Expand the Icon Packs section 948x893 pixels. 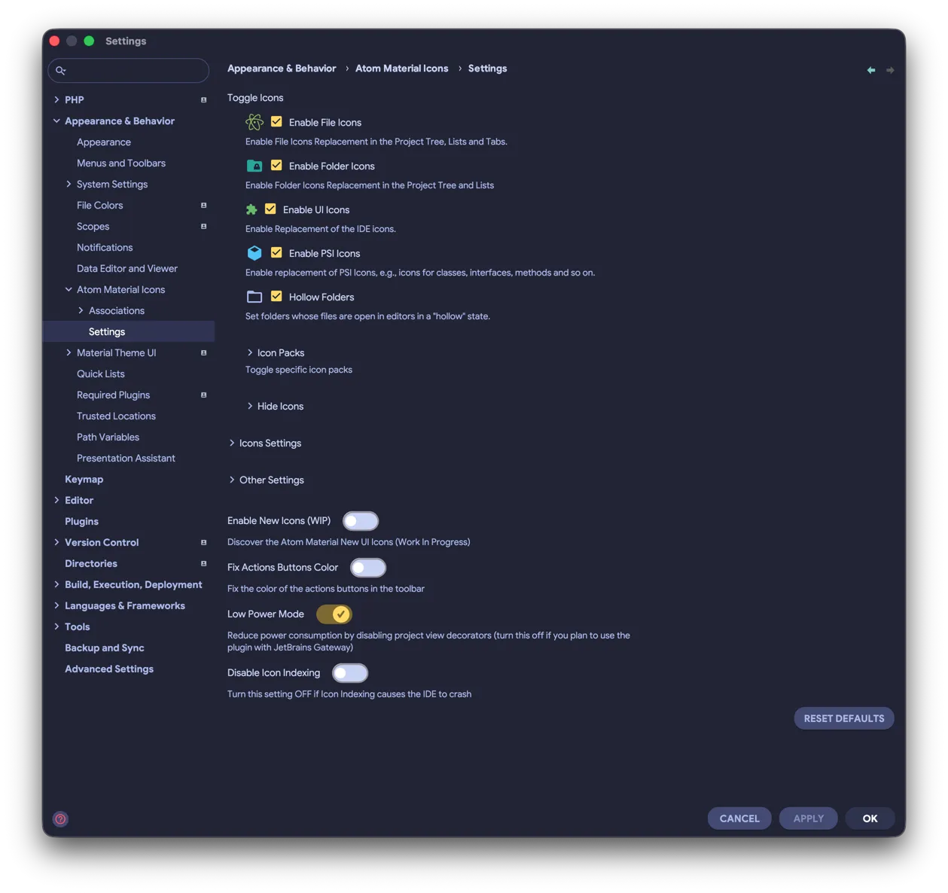pyautogui.click(x=250, y=352)
